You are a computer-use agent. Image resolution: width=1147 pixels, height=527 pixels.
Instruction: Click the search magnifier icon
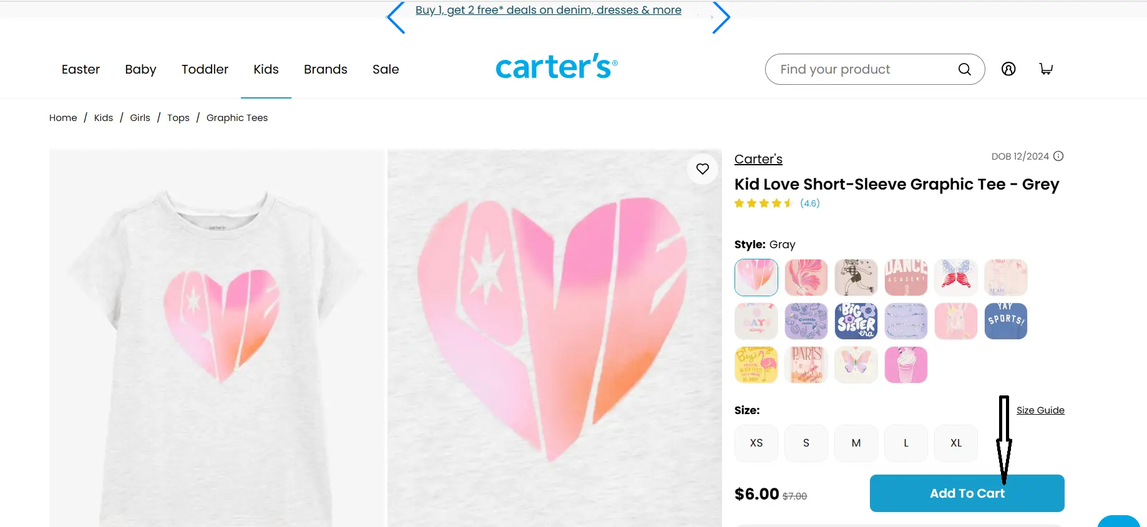point(964,69)
